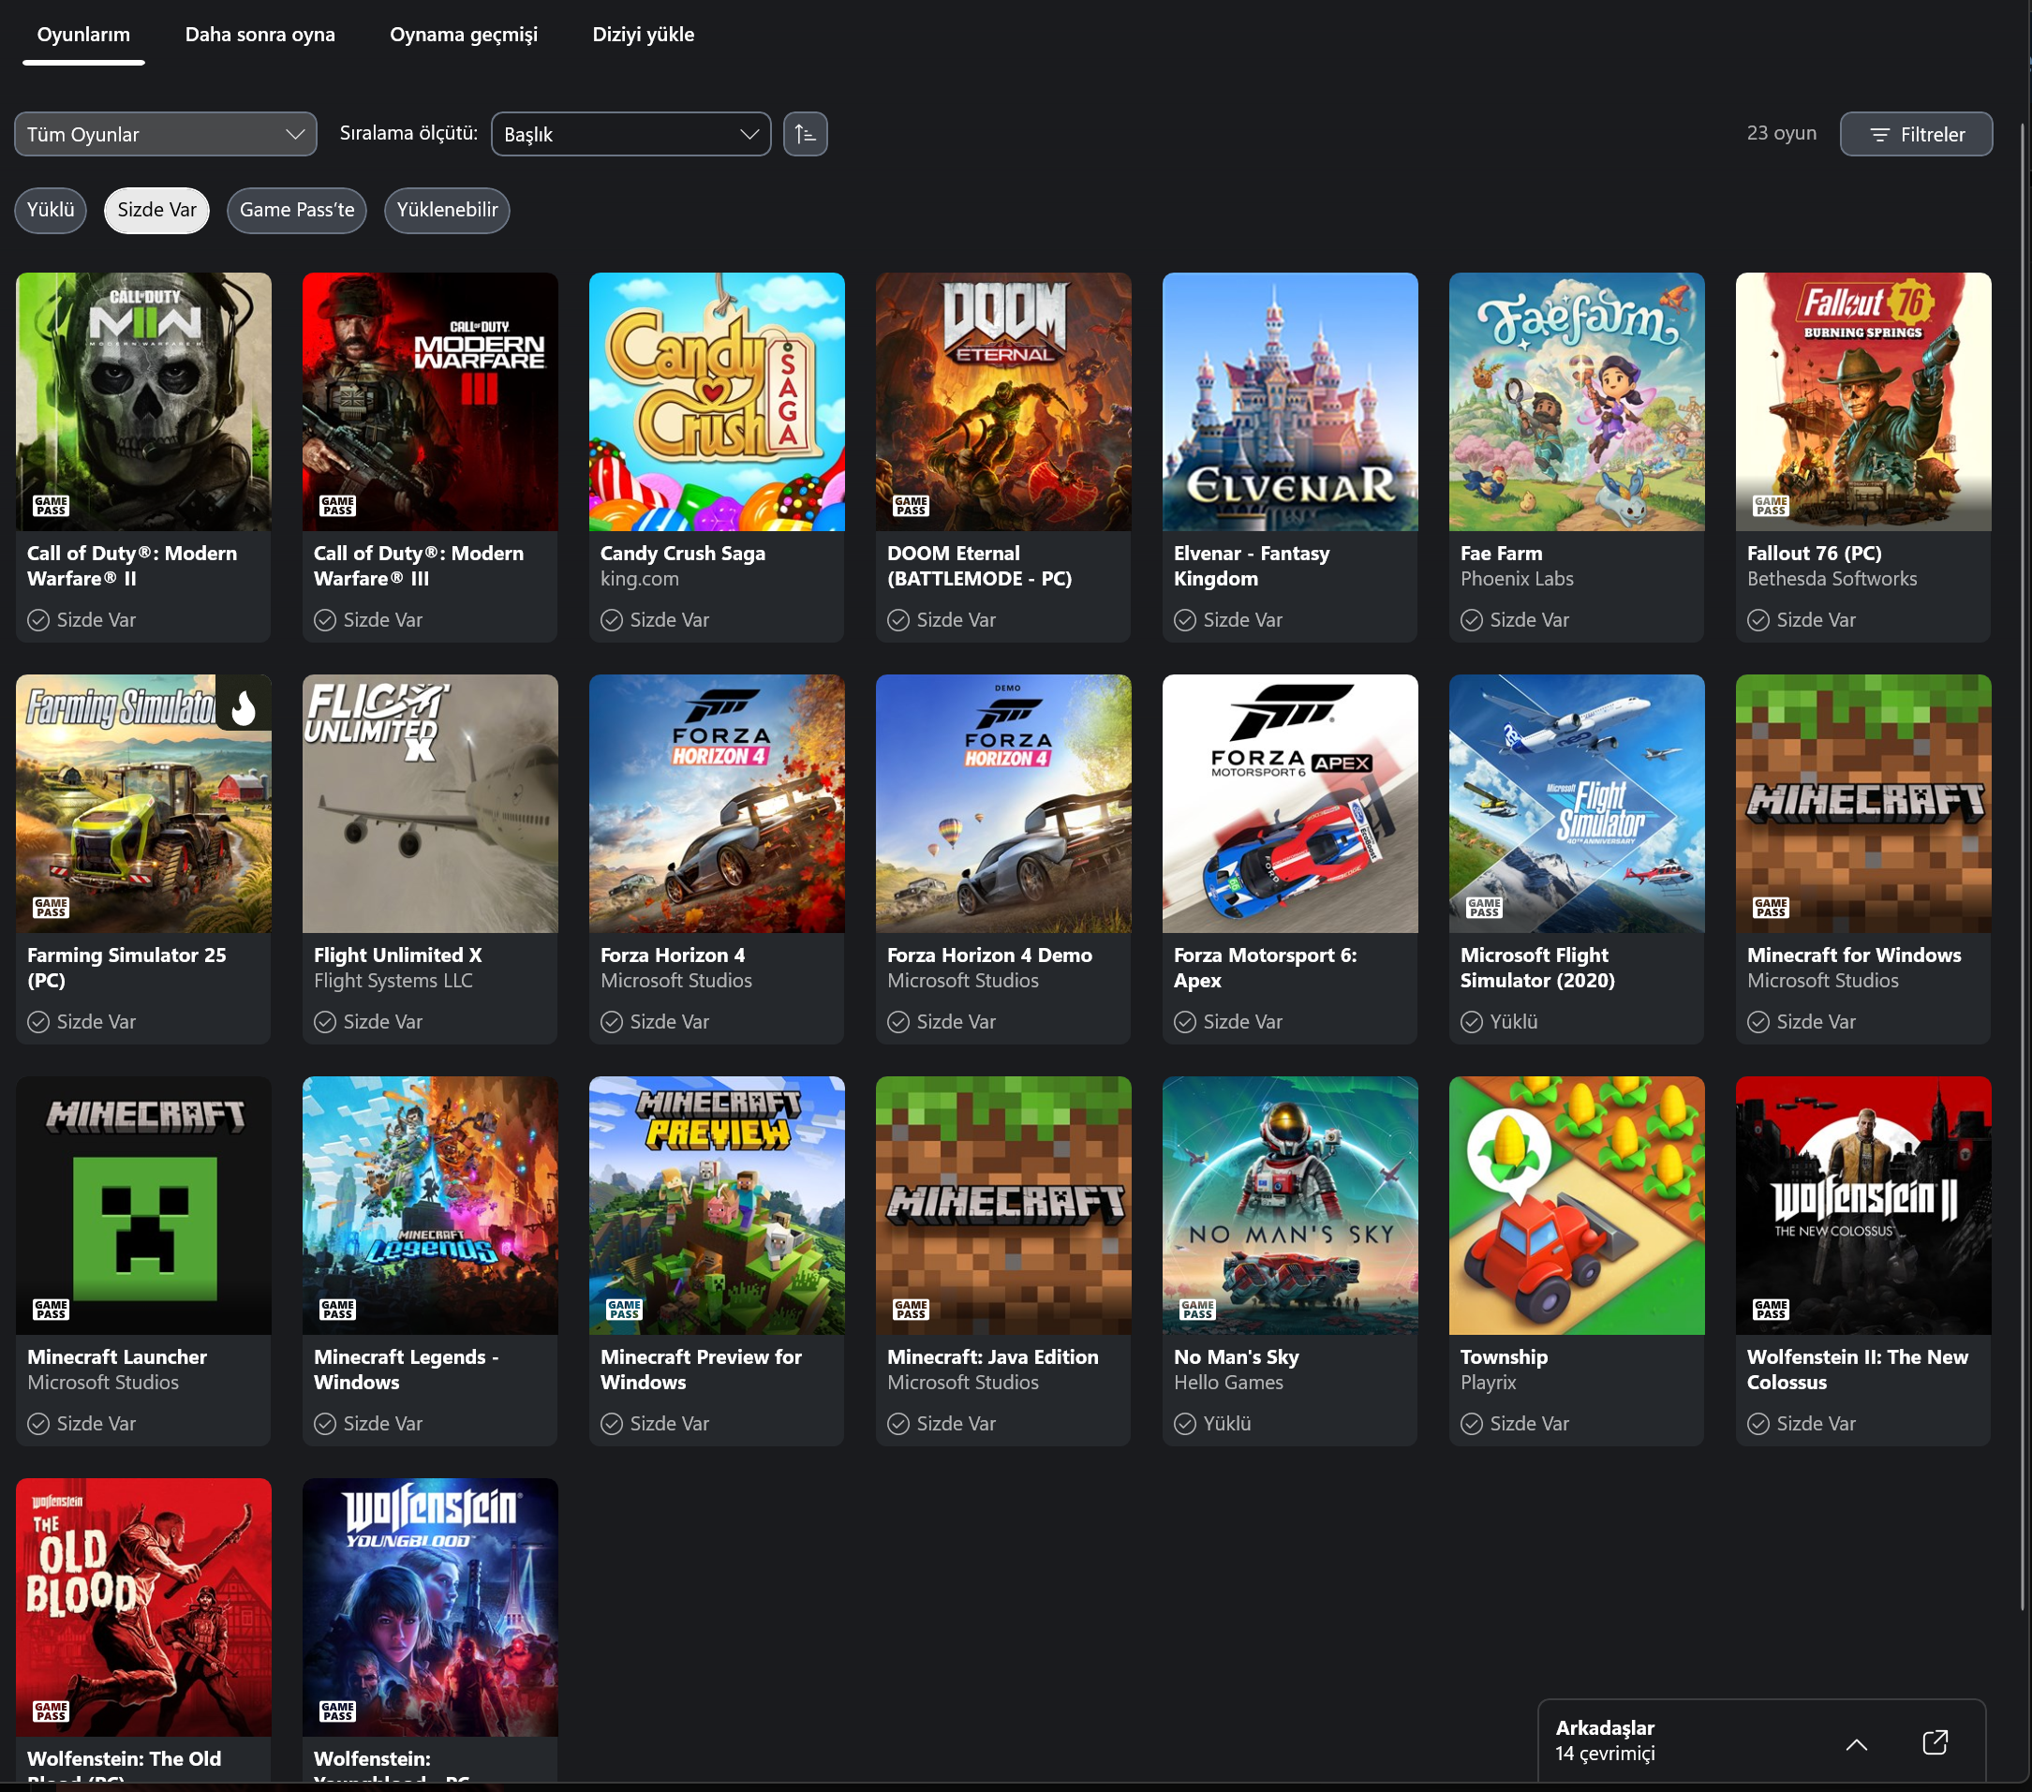Open the Elvenar Fantasy Kingdom cover art
2032x1792 pixels.
coord(1290,402)
